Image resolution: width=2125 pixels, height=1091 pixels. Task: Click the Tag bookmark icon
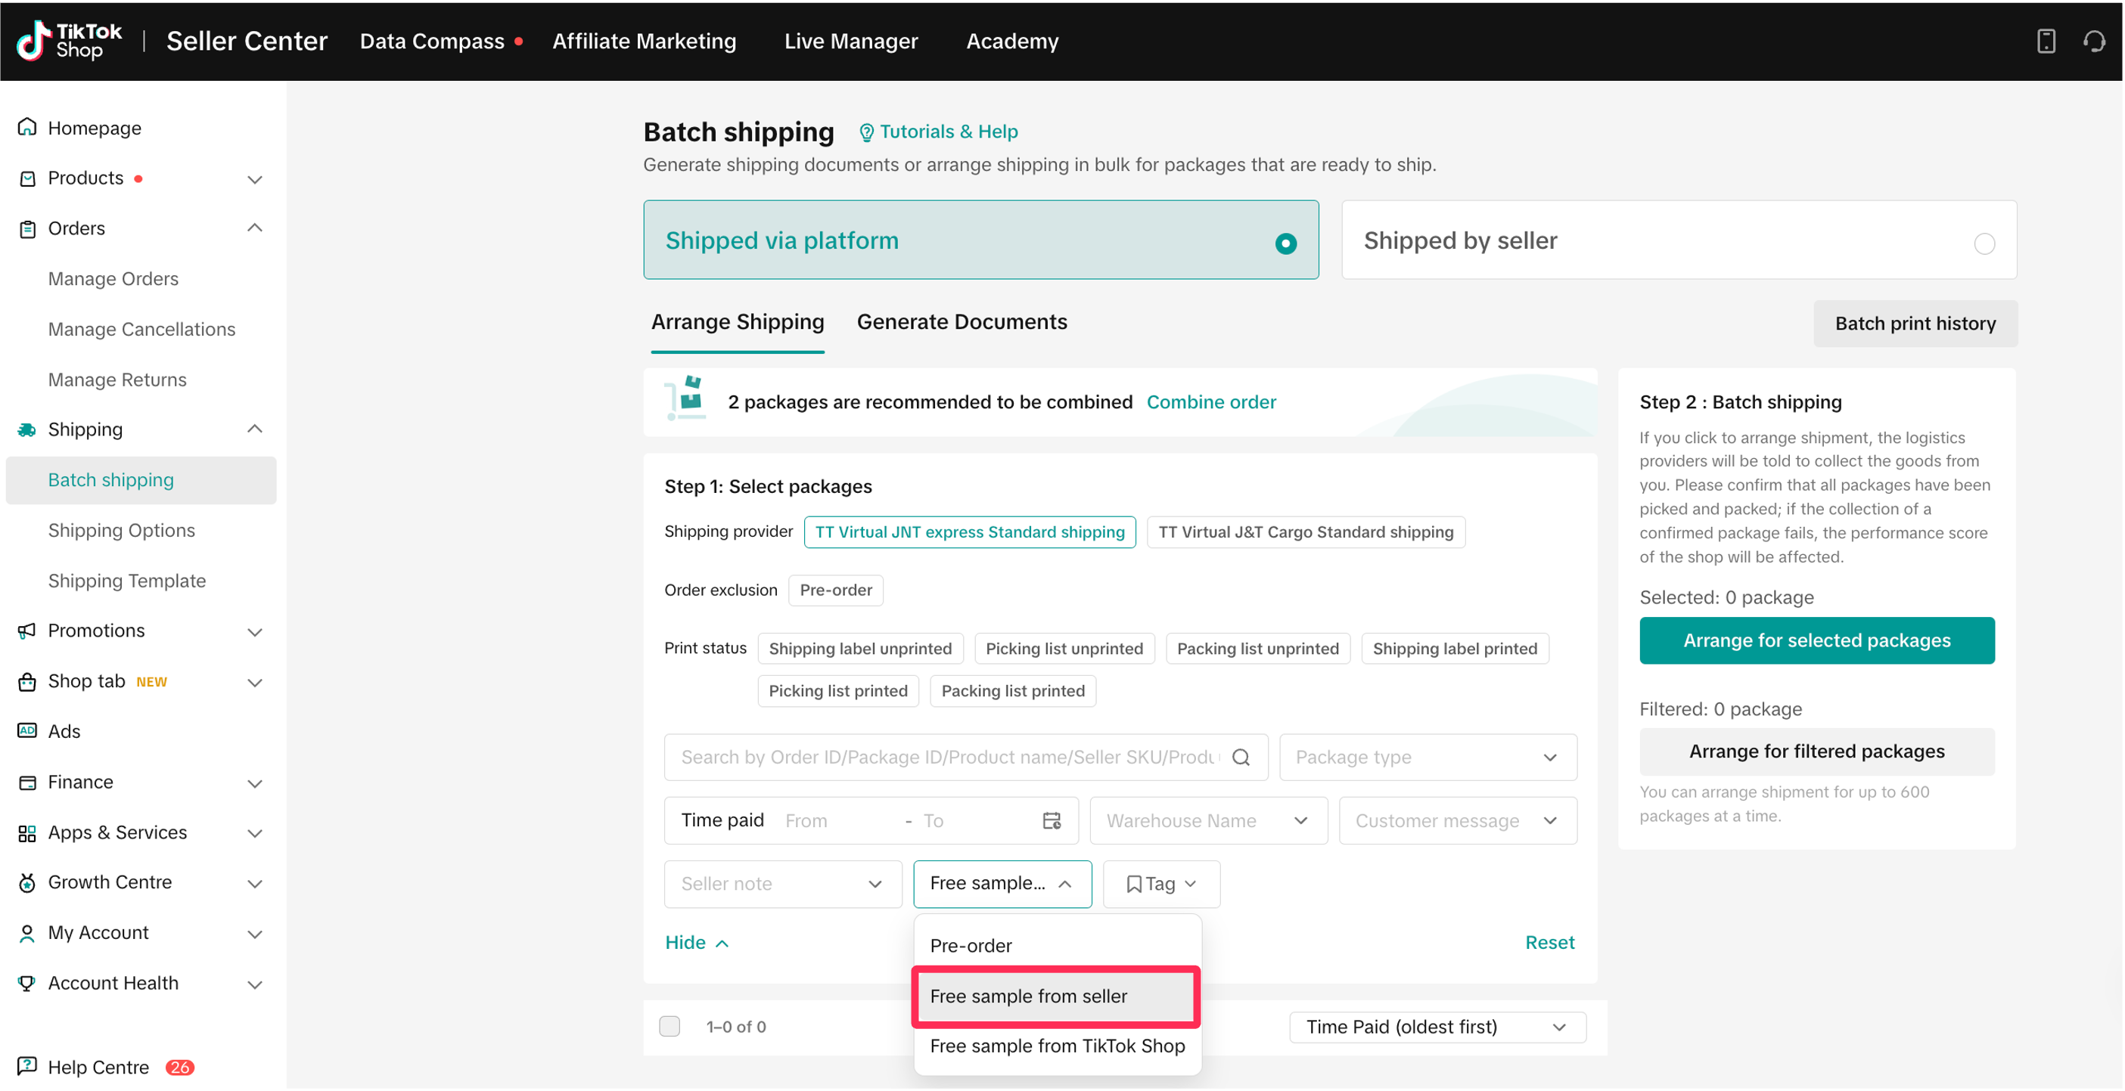(1134, 884)
